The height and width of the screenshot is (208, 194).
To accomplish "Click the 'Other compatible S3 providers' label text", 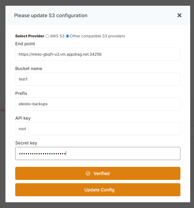I will [x=98, y=36].
